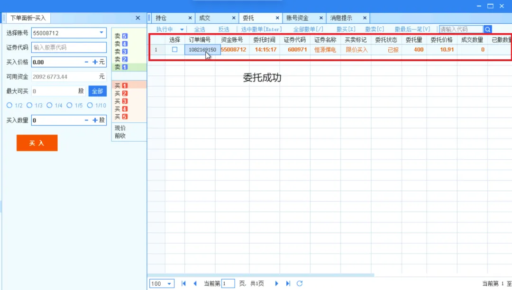
Task: Click the current page number field
Action: tap(228, 283)
